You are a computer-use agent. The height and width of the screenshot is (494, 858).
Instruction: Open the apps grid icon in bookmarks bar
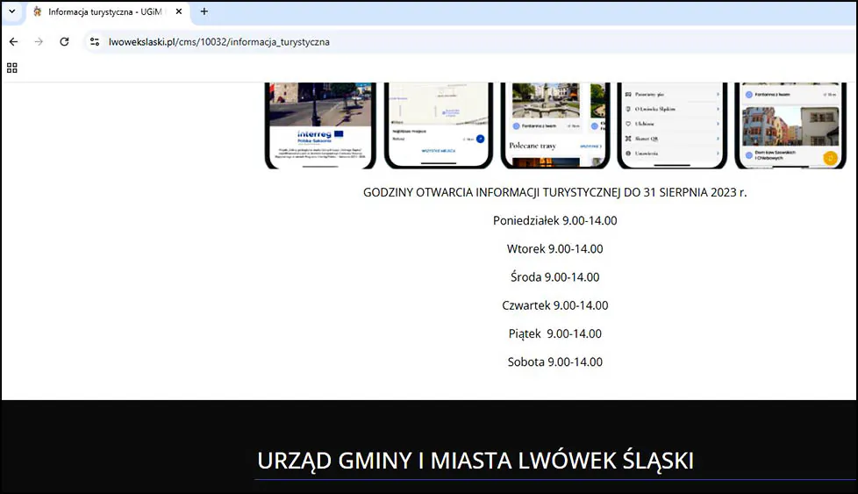[12, 68]
